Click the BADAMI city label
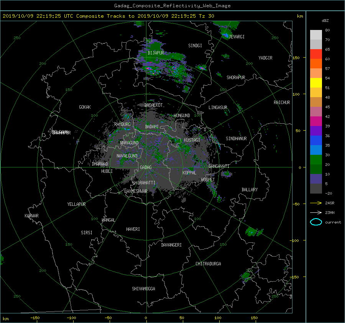The height and width of the screenshot is (323, 345). coord(152,127)
